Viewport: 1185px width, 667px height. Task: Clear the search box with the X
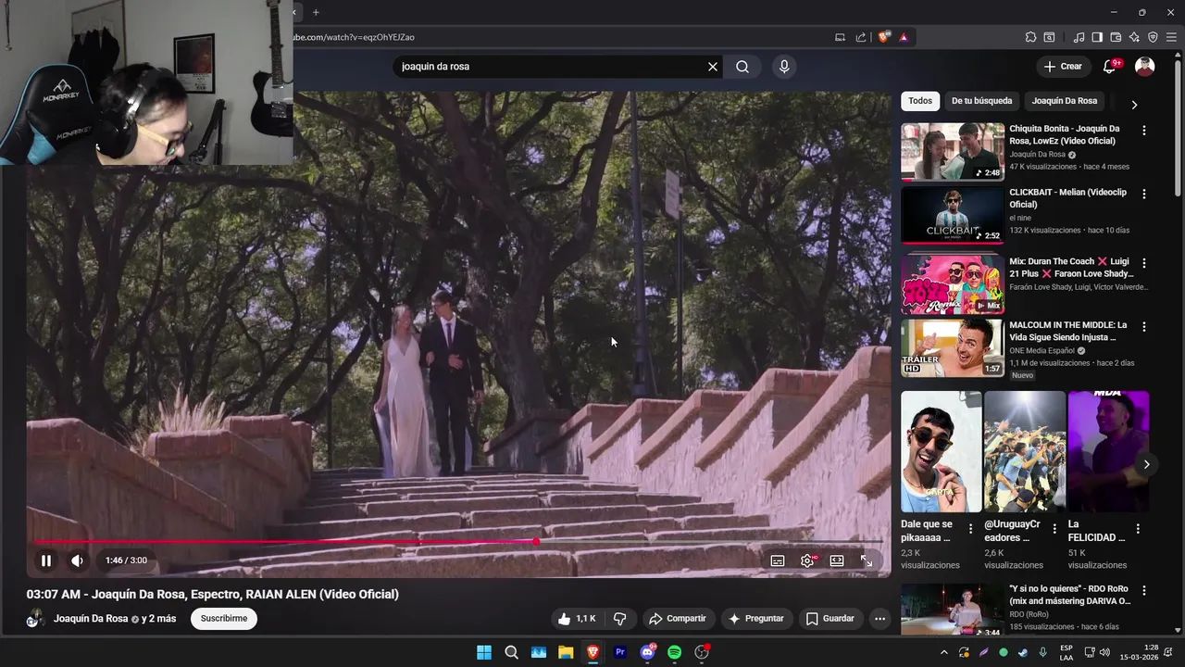click(x=713, y=67)
